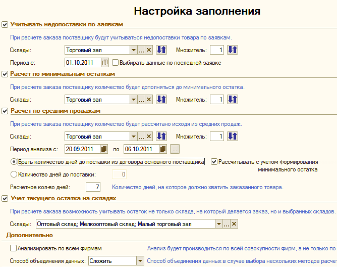Clear Склады field in Недопоставки section
Image resolution: width=337 pixels, height=267 pixels.
pos(149,50)
